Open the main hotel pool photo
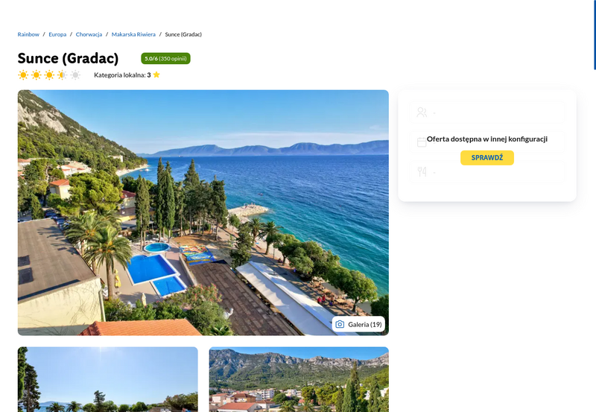Viewport: 596px width, 412px height. pos(203,212)
